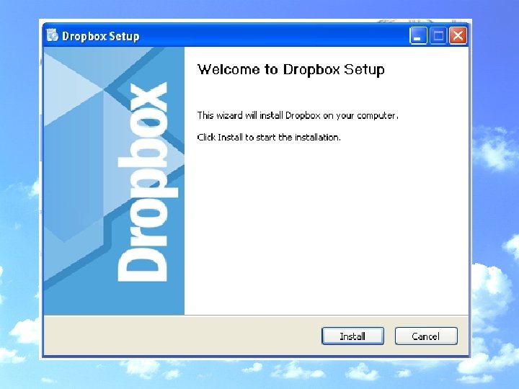Click the disabled maximize button
Screen dimensions: 519x389
pos(438,35)
